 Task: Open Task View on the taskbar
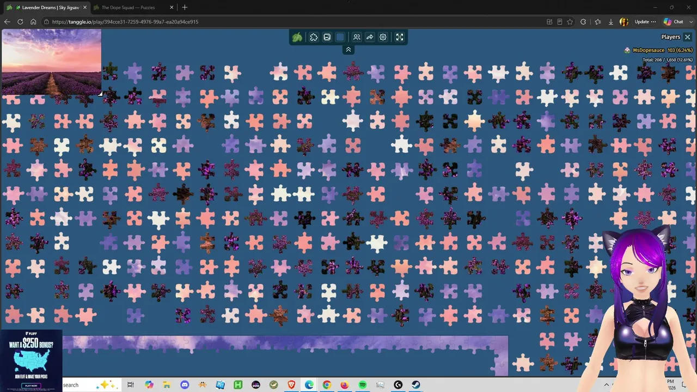[x=131, y=385]
